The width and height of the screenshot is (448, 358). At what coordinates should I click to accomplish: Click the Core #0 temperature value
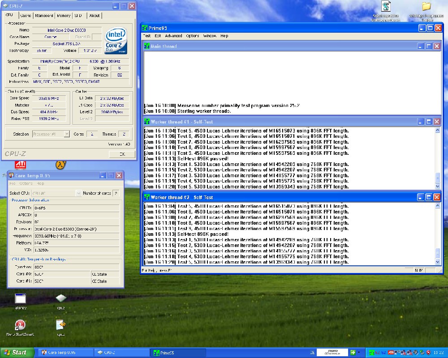pos(62,274)
